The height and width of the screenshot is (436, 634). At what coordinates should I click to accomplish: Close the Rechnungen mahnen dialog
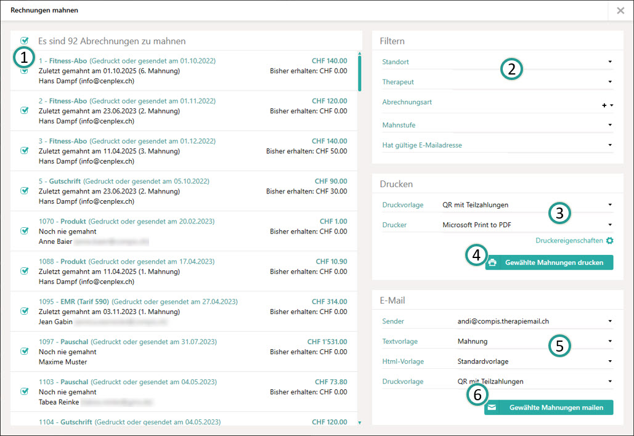pyautogui.click(x=620, y=10)
